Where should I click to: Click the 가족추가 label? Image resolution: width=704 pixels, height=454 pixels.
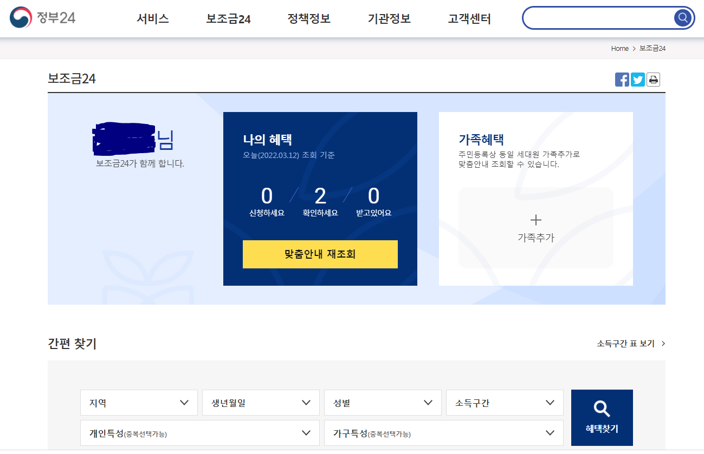point(536,238)
